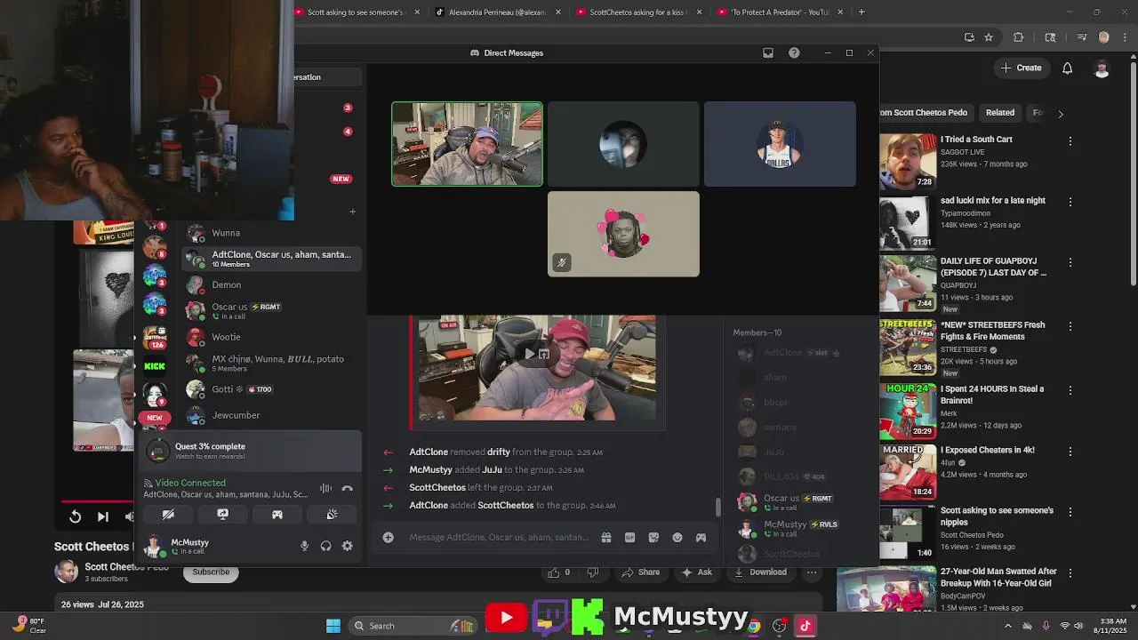Disconnect from the Discord call
The image size is (1138, 640).
pyautogui.click(x=348, y=488)
